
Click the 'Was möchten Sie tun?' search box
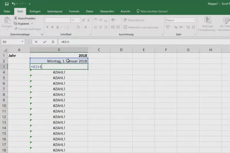(x=153, y=11)
